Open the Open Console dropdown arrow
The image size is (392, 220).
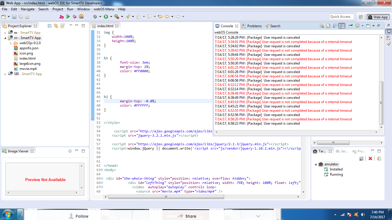373,26
